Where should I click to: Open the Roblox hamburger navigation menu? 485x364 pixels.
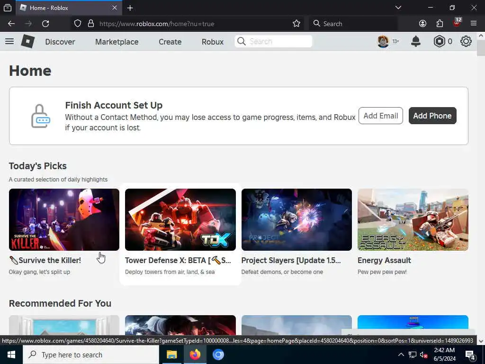coord(9,41)
